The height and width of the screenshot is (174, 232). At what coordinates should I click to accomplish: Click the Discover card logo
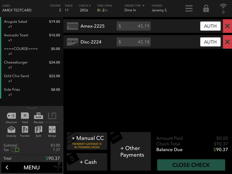click(x=73, y=42)
